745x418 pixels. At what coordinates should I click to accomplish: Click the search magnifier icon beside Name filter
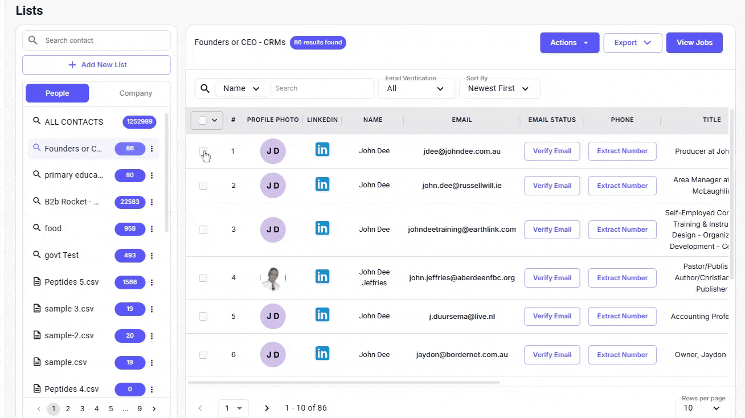(204, 89)
